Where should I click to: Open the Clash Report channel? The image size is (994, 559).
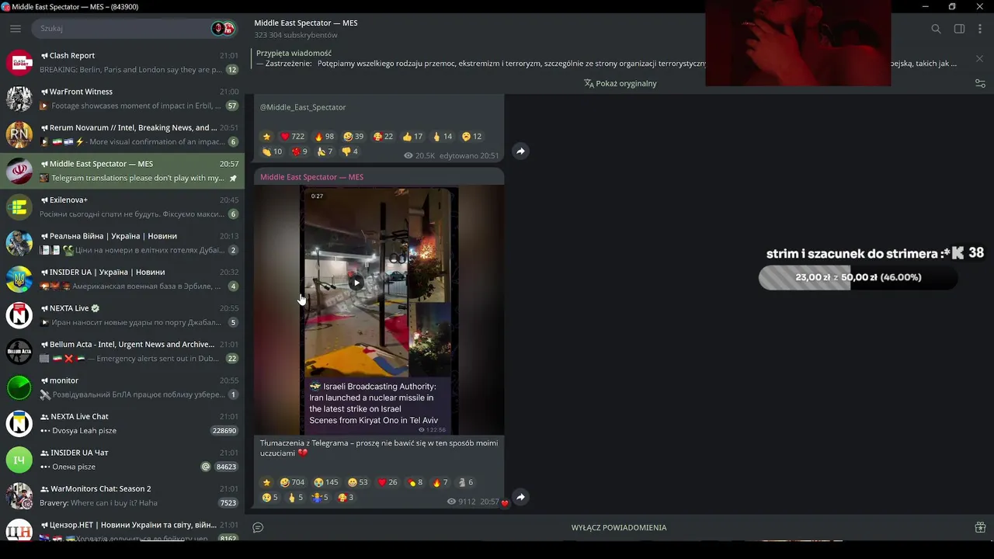tap(122, 62)
